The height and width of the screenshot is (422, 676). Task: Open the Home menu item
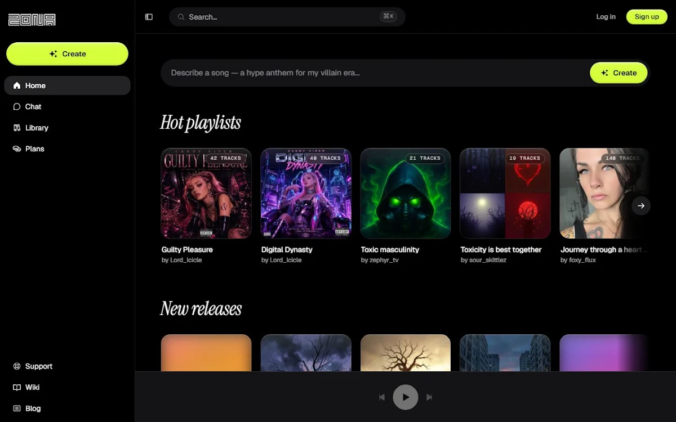67,86
